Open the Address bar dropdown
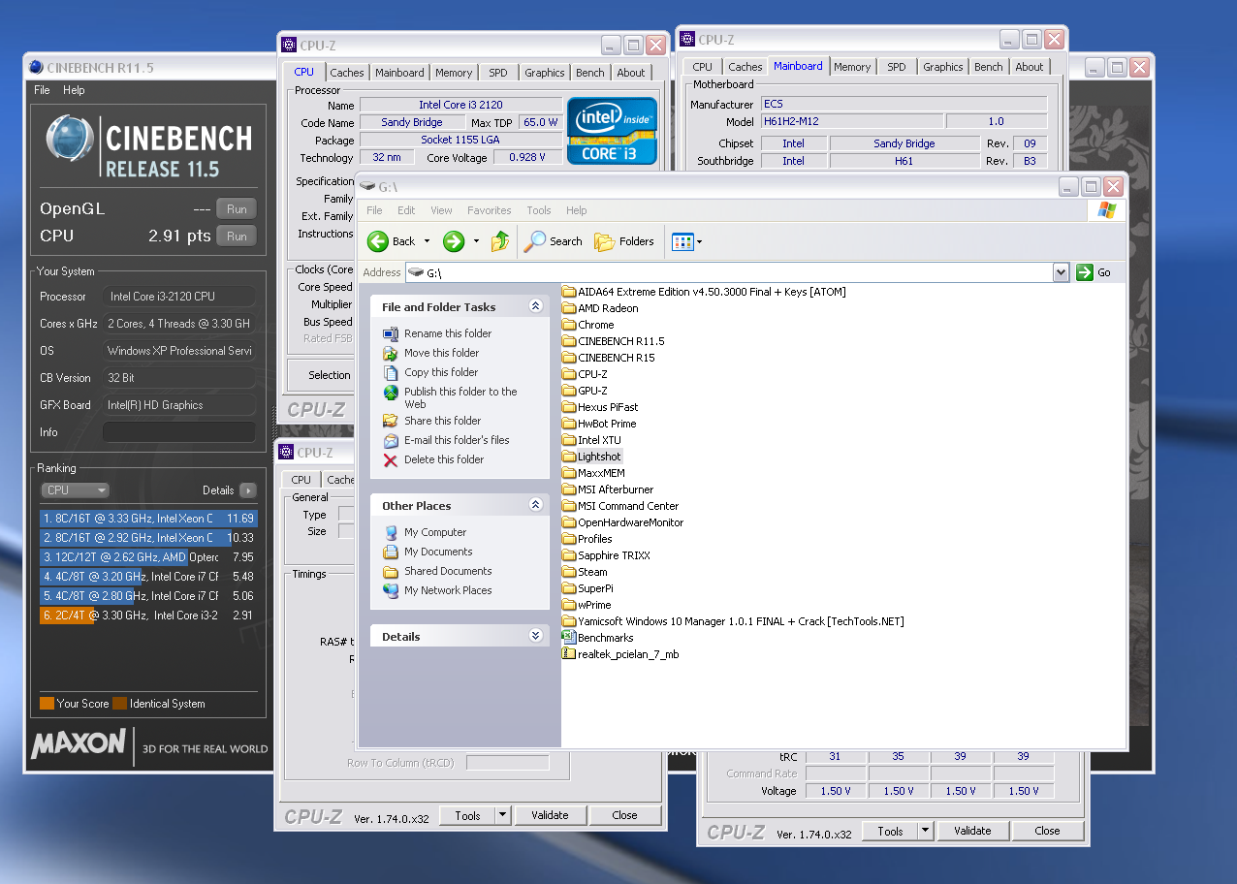1237x884 pixels. click(x=1061, y=272)
